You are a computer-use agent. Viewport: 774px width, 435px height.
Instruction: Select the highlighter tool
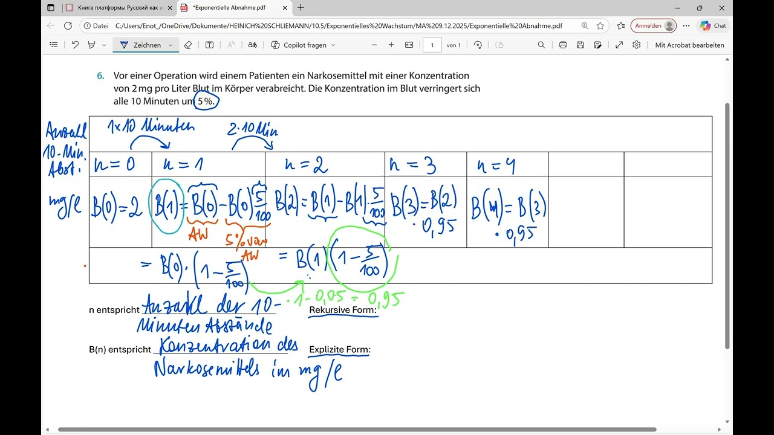[92, 45]
